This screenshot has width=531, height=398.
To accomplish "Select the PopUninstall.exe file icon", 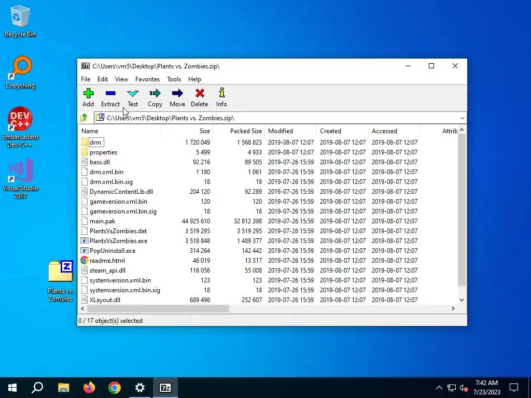I will coord(85,250).
